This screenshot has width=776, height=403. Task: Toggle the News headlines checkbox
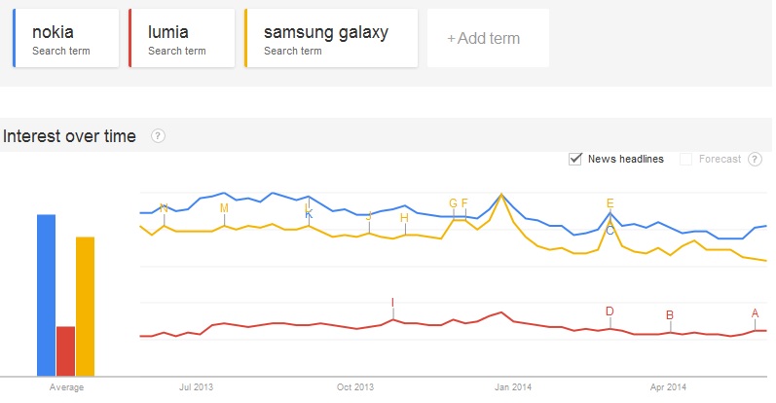[575, 159]
